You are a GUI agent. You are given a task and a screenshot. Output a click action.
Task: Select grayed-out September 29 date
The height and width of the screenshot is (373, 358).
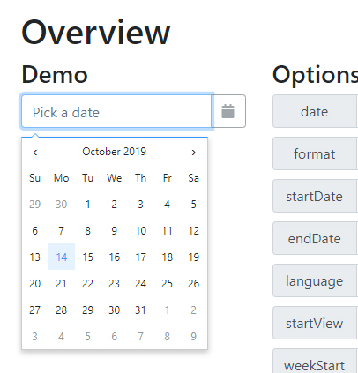point(35,204)
